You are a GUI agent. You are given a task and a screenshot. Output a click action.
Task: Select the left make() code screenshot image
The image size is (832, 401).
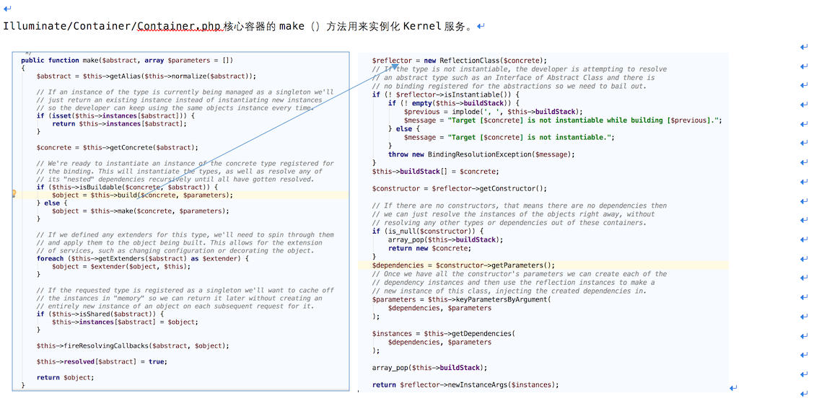(x=181, y=221)
